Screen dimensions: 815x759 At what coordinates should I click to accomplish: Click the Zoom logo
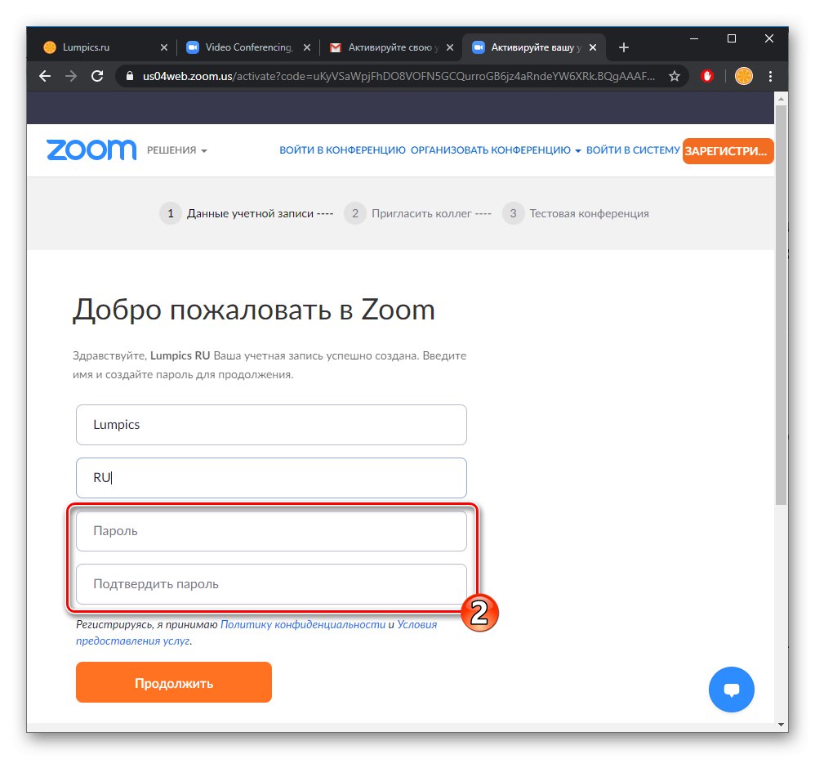(x=91, y=150)
